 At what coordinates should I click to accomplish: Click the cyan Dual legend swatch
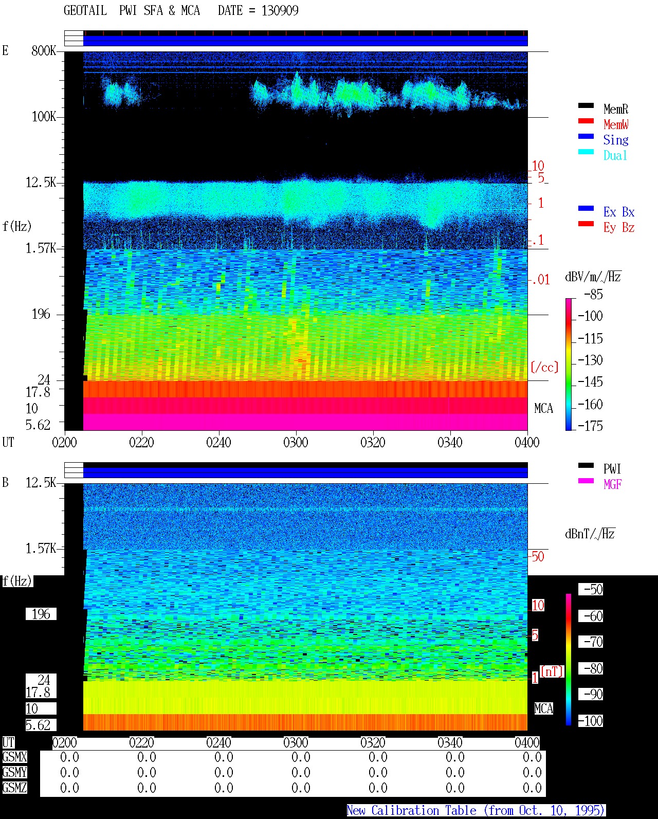click(x=586, y=152)
